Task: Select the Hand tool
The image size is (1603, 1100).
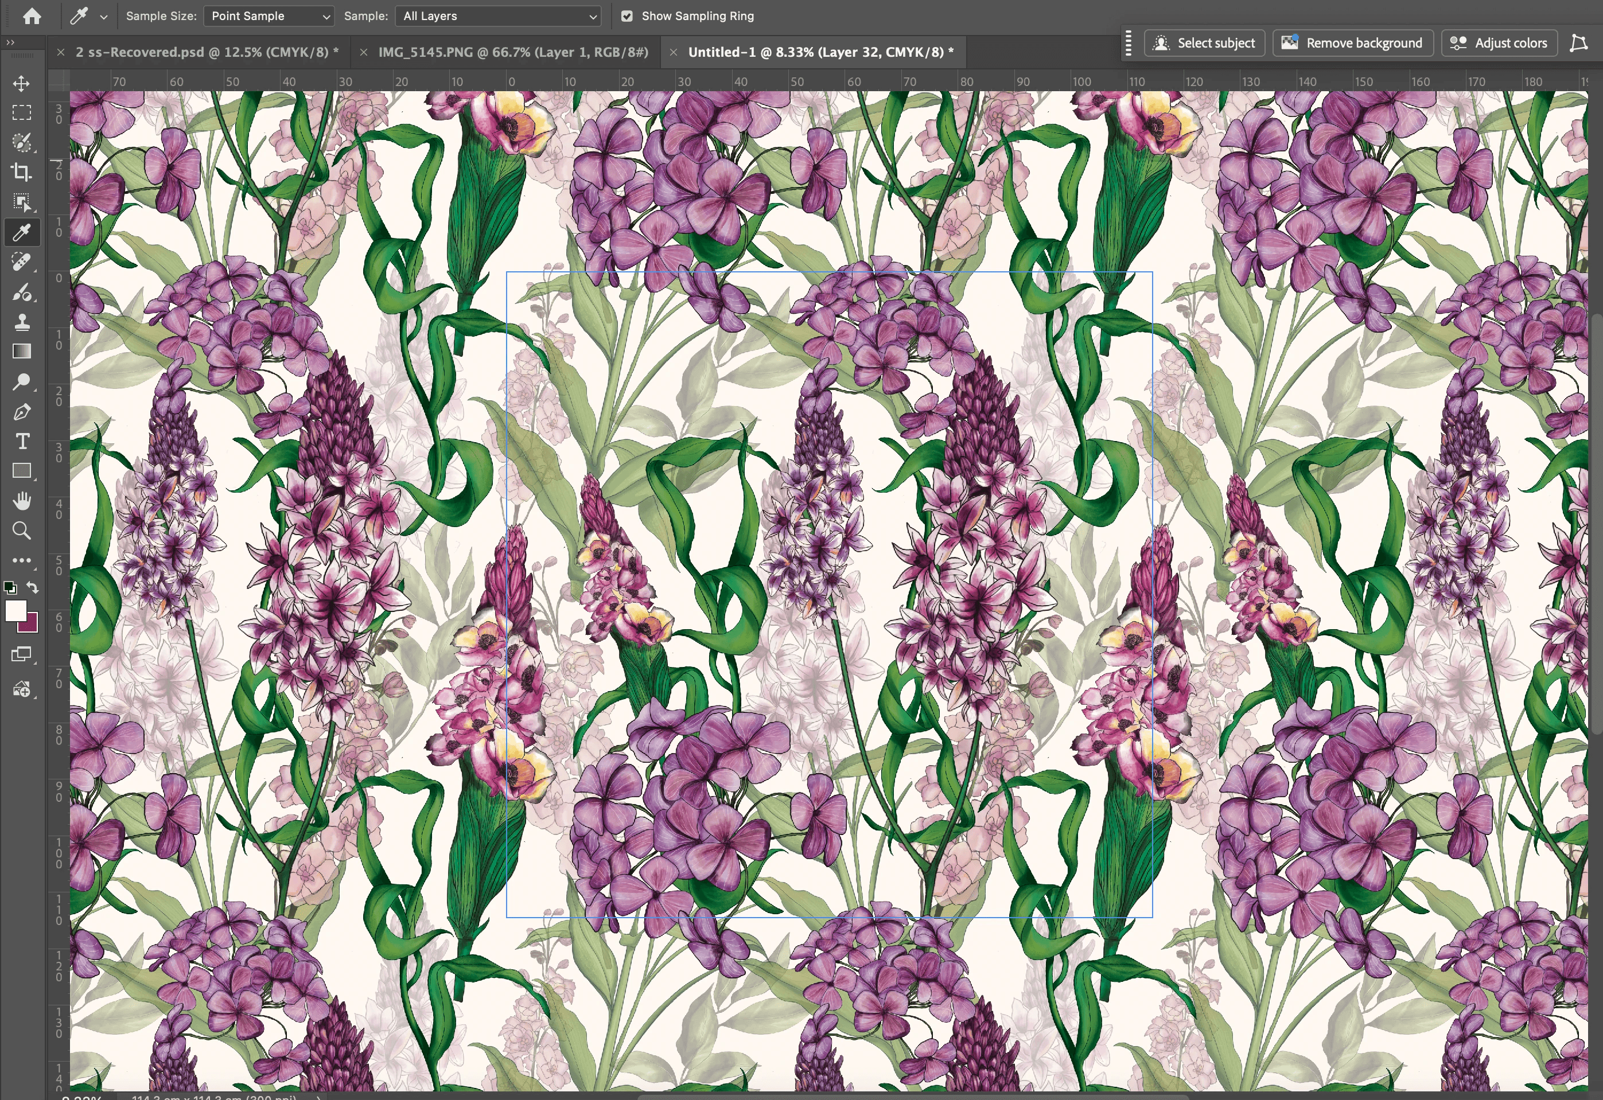Action: pos(21,501)
